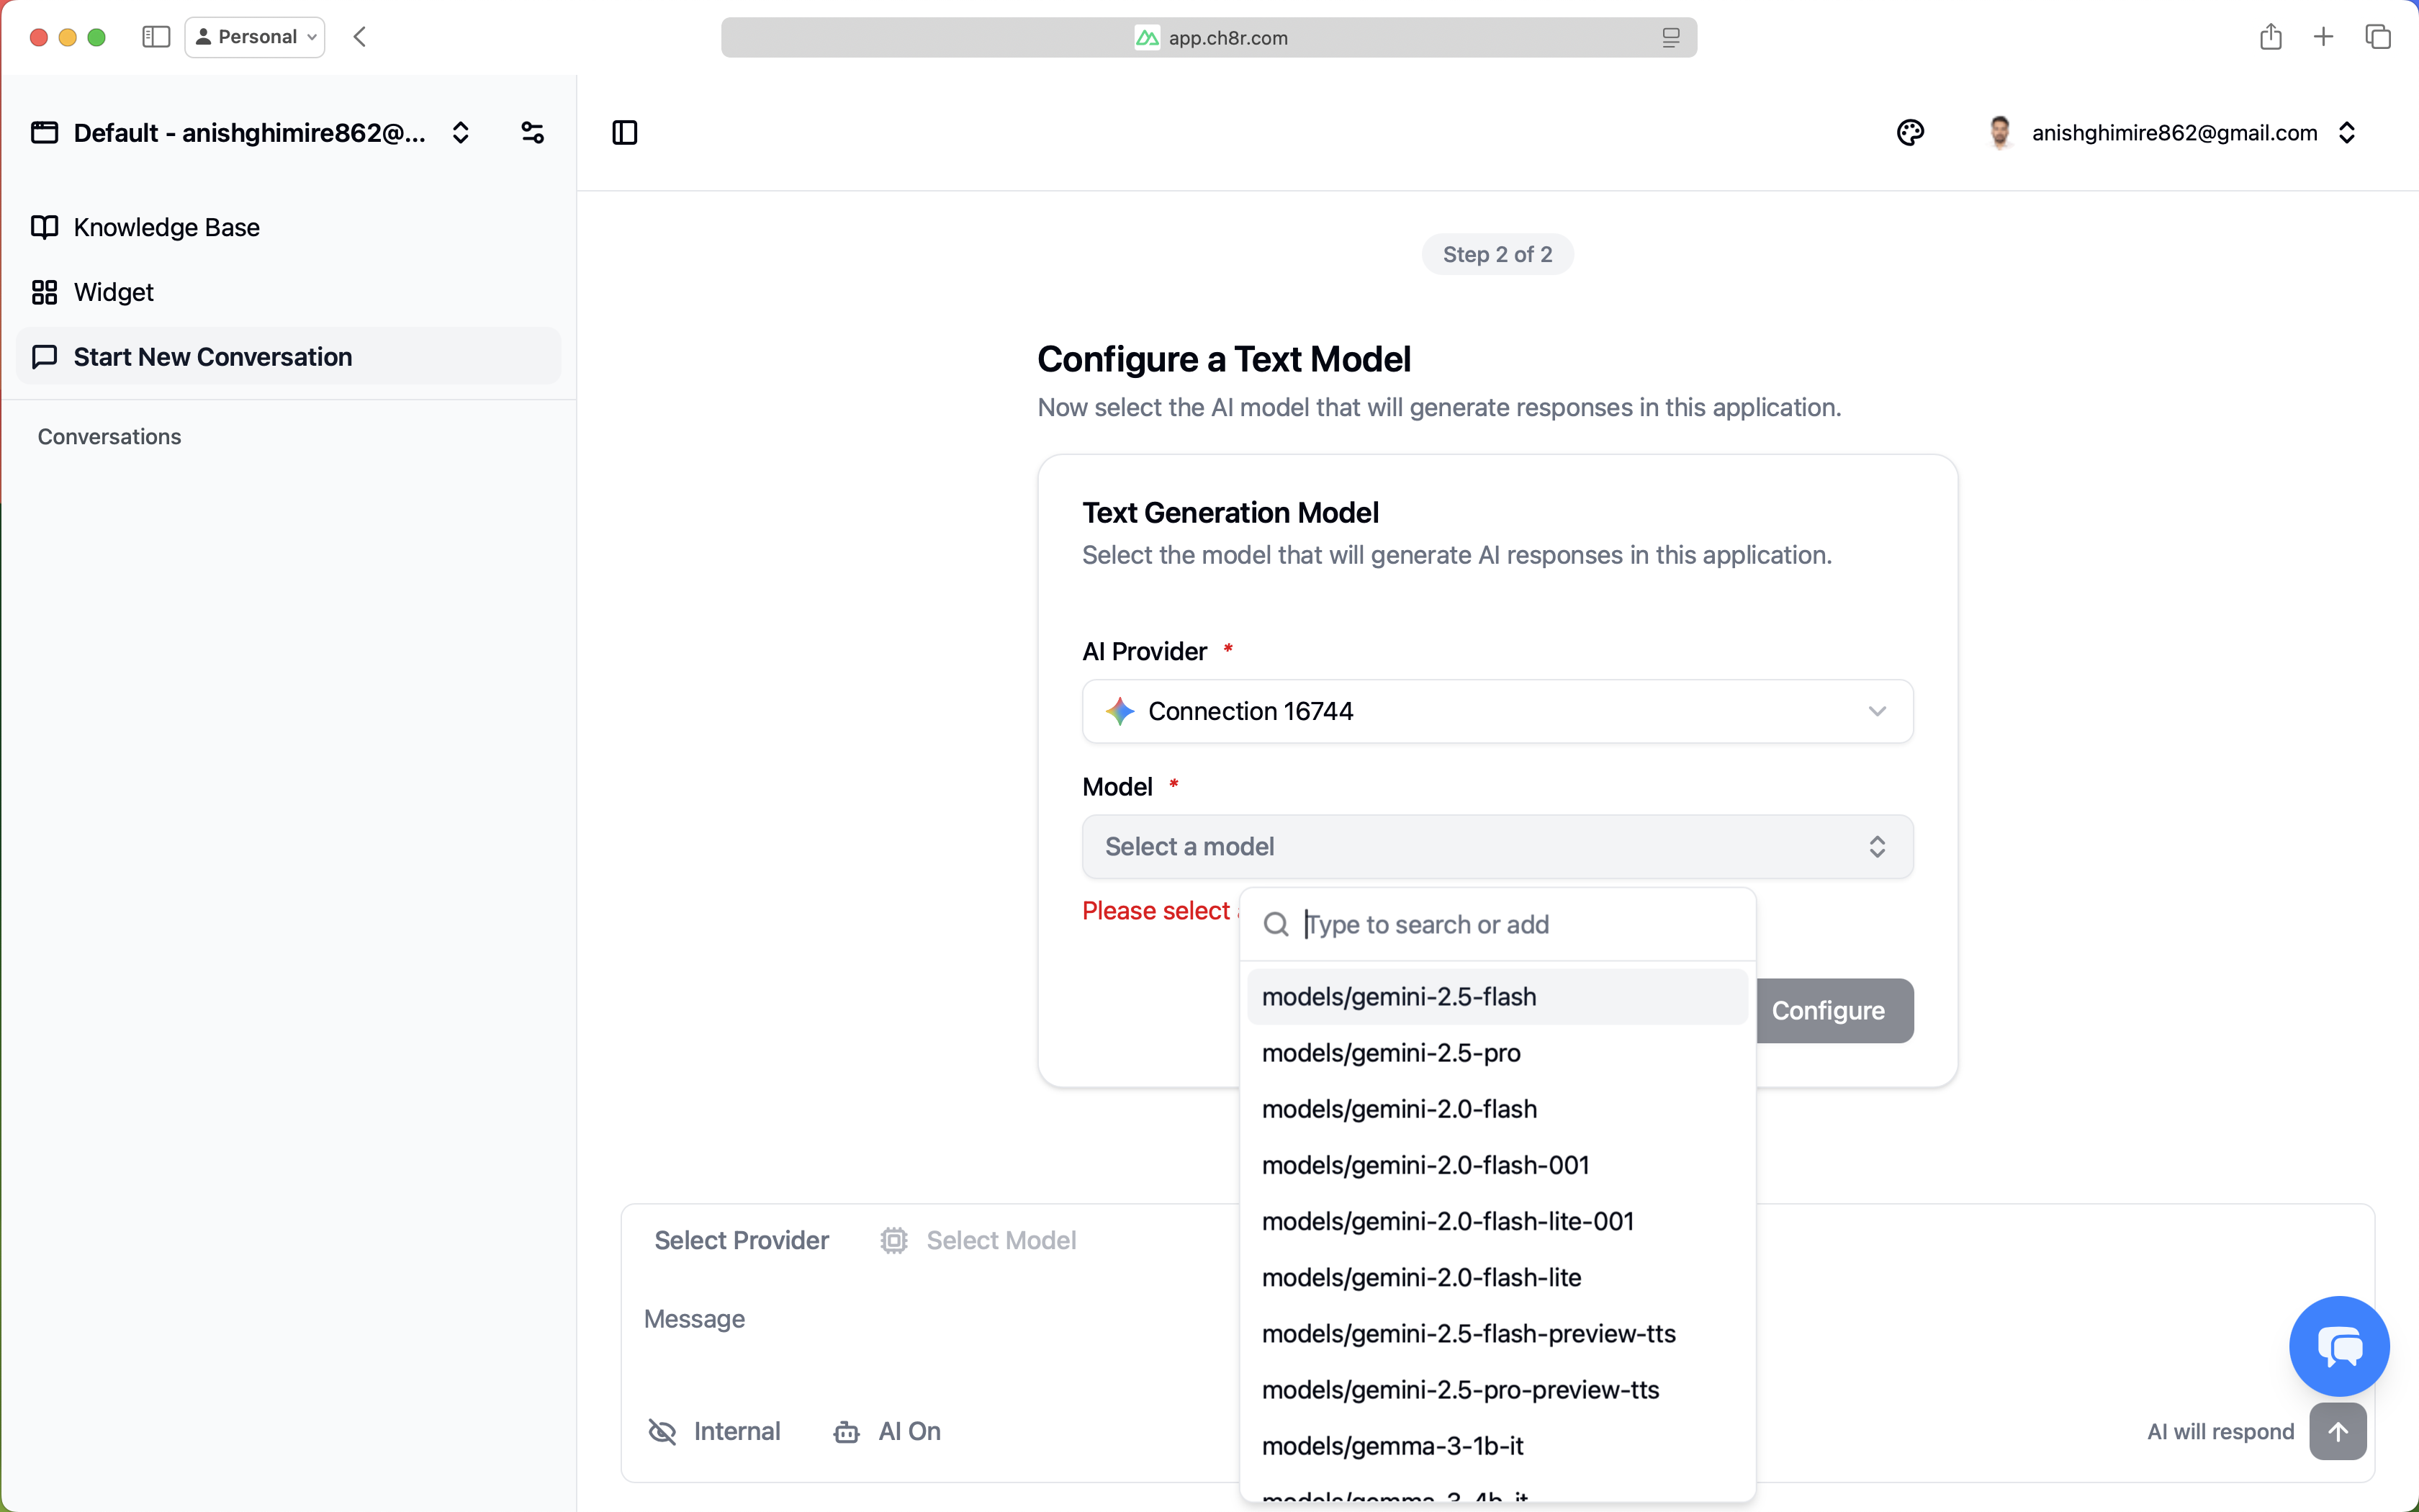
Task: Click the search magnifier in the model picker
Action: (1276, 923)
